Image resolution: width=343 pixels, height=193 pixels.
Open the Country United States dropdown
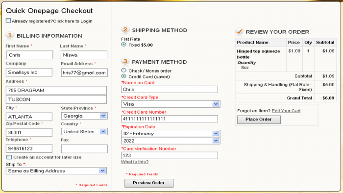84,132
